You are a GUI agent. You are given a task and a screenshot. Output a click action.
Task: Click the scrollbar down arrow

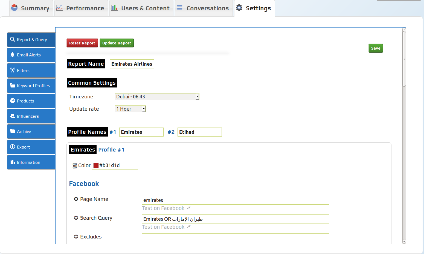pos(404,241)
